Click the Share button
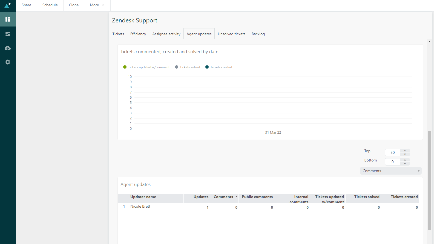This screenshot has width=434, height=244. (x=26, y=5)
